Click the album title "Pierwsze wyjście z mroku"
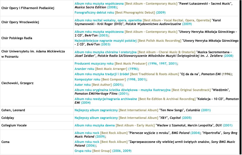 pos(149,133)
